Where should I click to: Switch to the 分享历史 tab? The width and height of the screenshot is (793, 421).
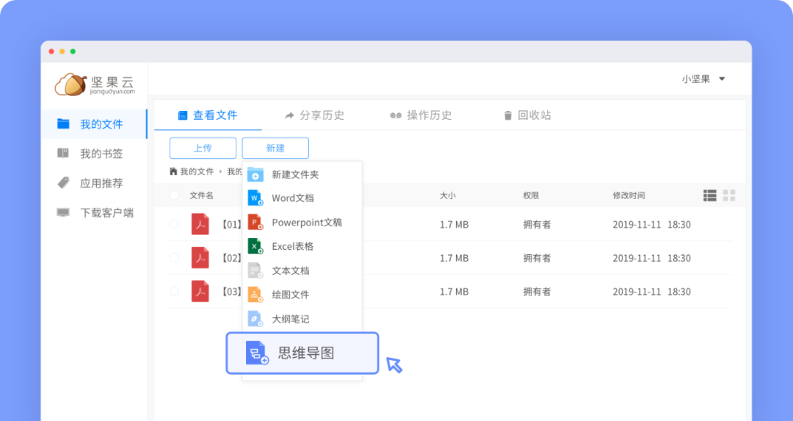[x=314, y=115]
